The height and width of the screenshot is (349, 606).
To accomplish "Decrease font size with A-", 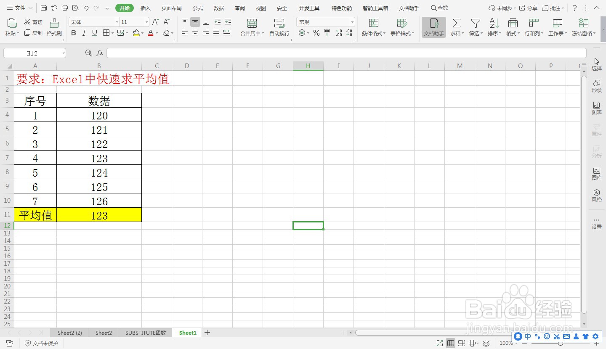I will (166, 22).
